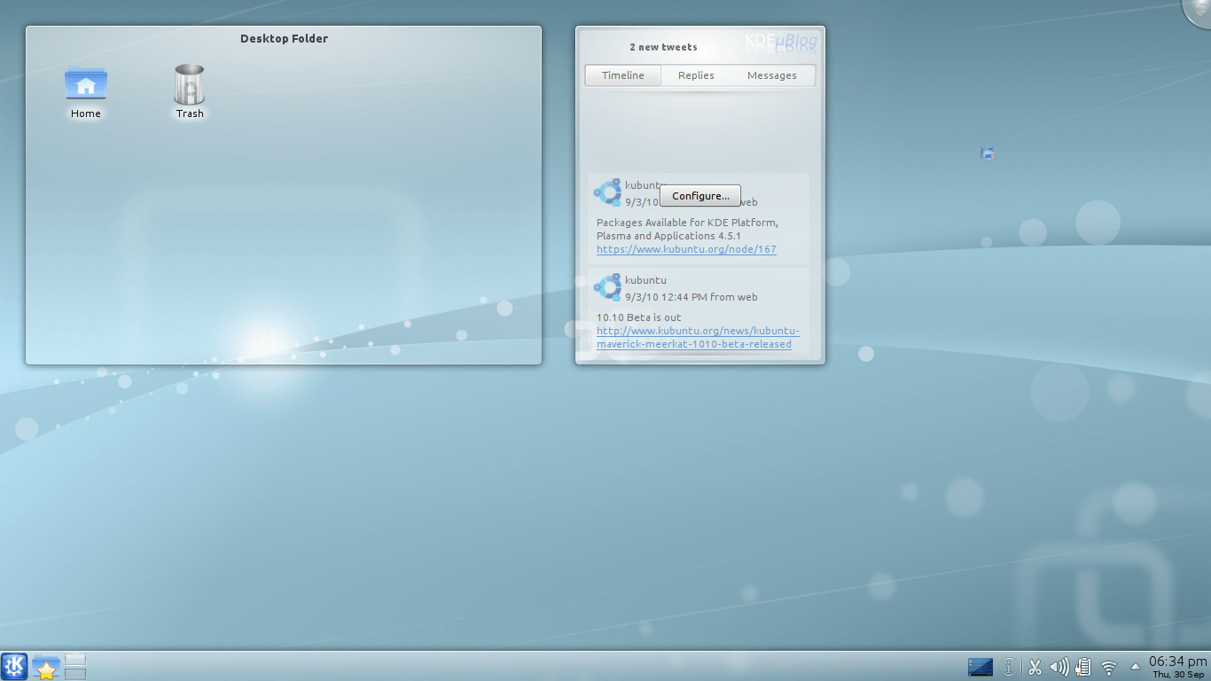This screenshot has width=1211, height=681.
Task: Switch to the upper virtual desktop in pager
Action: click(x=75, y=660)
